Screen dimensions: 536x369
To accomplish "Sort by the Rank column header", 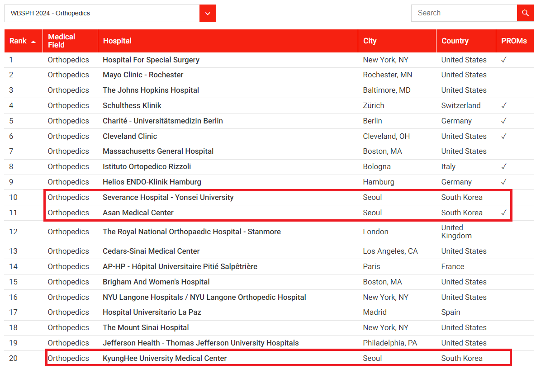I will point(23,41).
